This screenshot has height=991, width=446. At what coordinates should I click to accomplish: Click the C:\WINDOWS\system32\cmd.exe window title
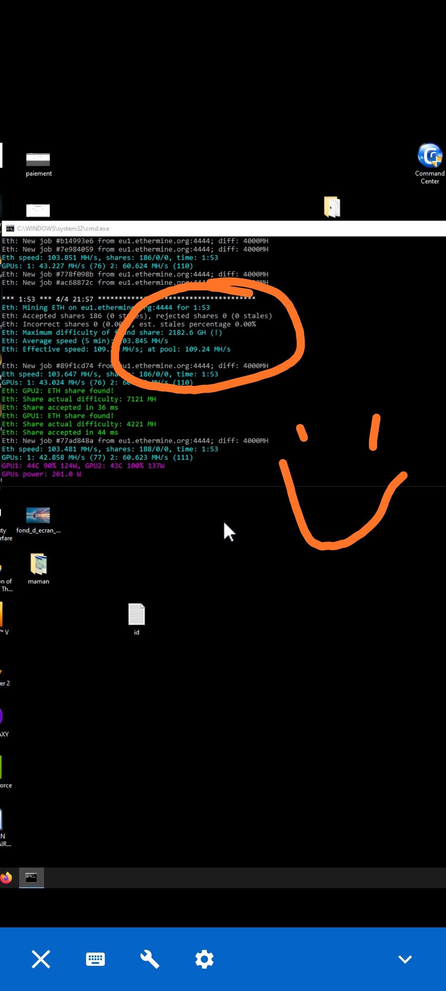tap(63, 228)
